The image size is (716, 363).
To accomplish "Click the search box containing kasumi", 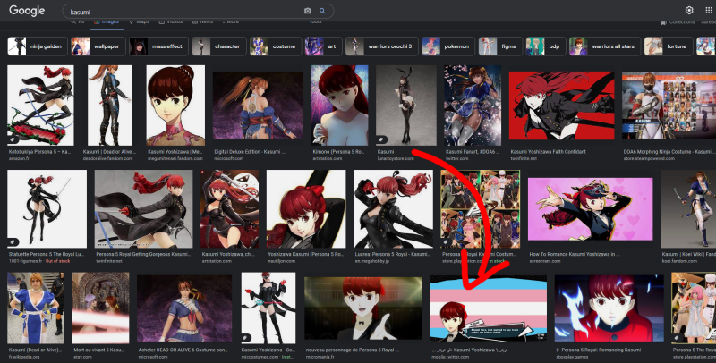I will click(x=198, y=11).
